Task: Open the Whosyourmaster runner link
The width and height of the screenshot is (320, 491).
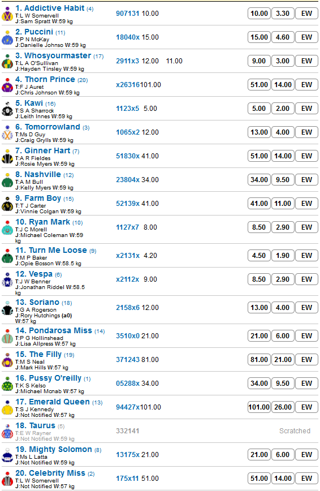Action: (x=58, y=56)
